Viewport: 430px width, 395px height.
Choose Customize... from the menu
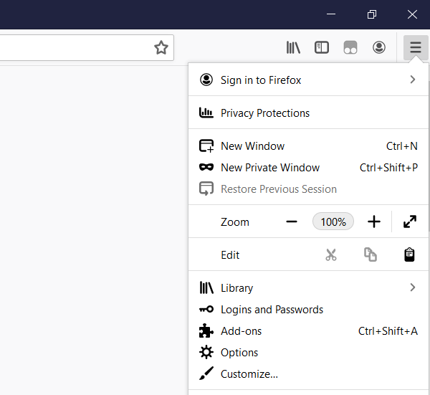click(x=308, y=374)
